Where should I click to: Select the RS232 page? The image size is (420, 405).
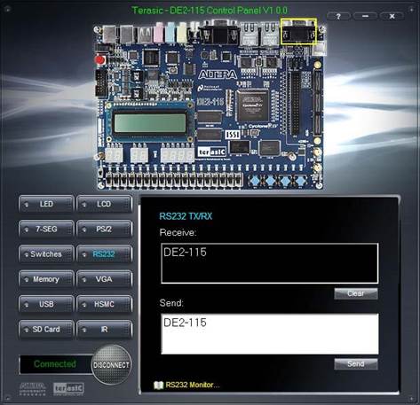104,254
